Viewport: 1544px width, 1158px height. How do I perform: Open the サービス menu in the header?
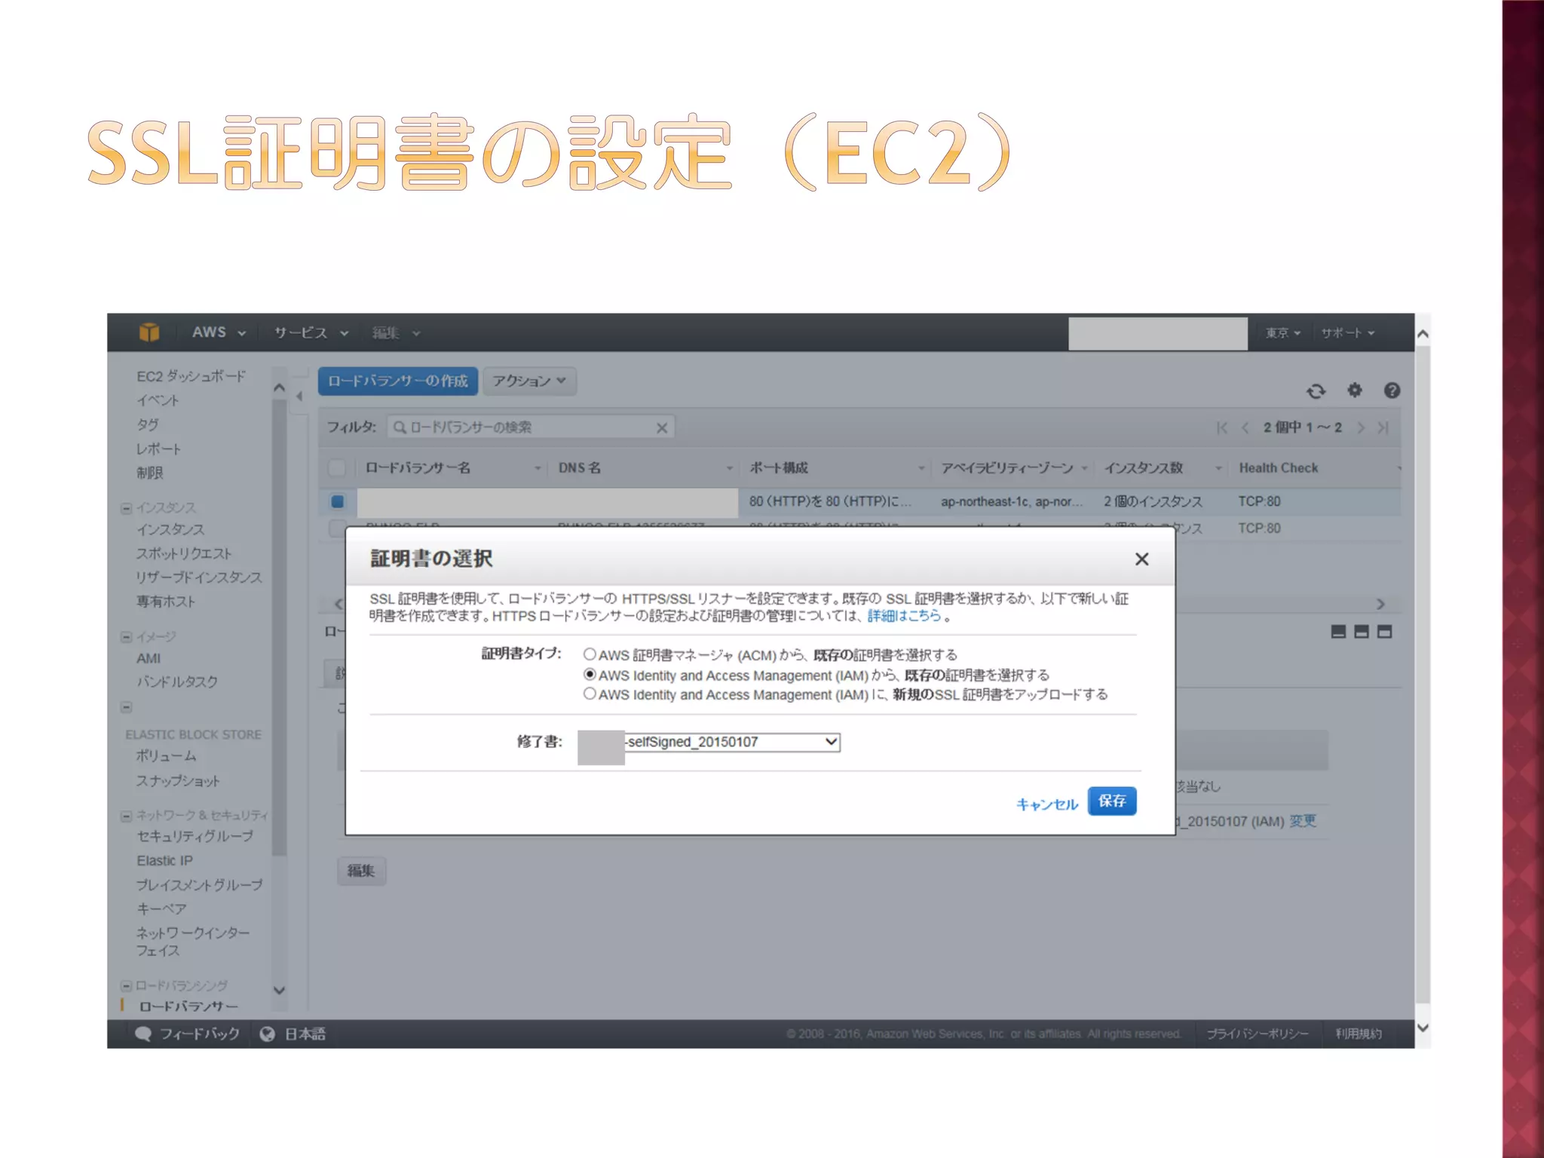pos(311,332)
